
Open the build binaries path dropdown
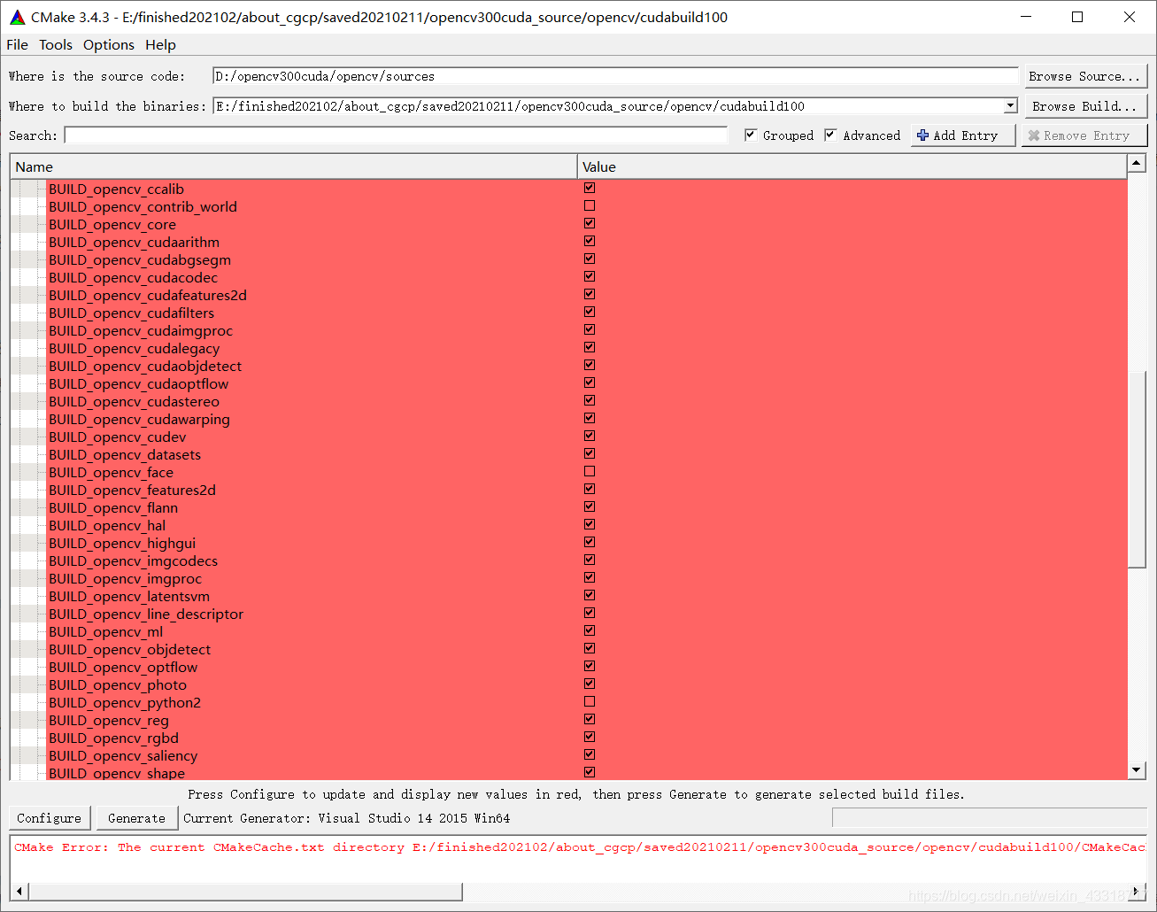point(1010,106)
